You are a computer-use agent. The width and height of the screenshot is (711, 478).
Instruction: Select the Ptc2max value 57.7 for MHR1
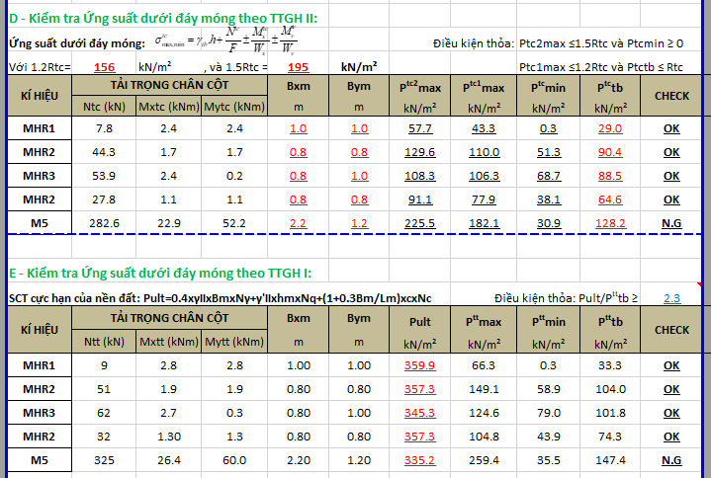420,129
